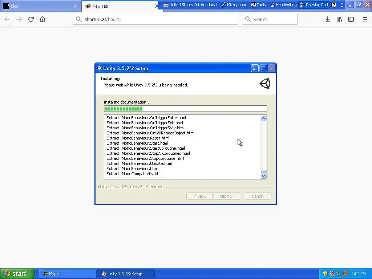
Task: Close the Blog tab
Action: tap(75, 6)
